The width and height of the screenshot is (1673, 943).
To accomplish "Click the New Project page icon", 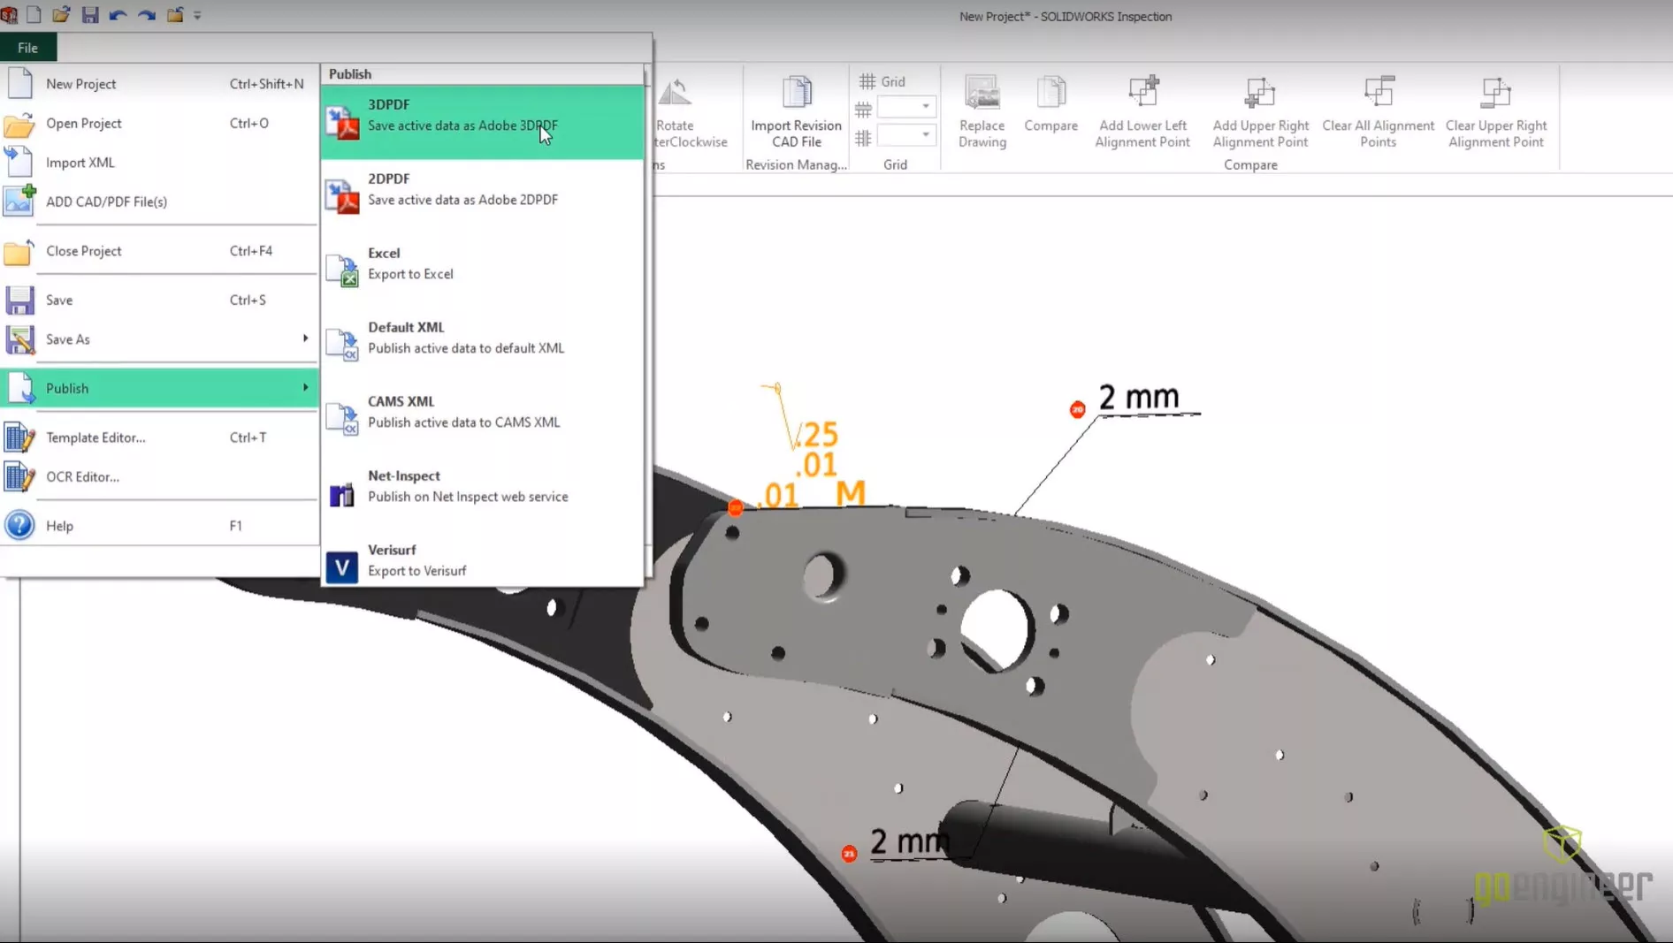I will coord(19,83).
